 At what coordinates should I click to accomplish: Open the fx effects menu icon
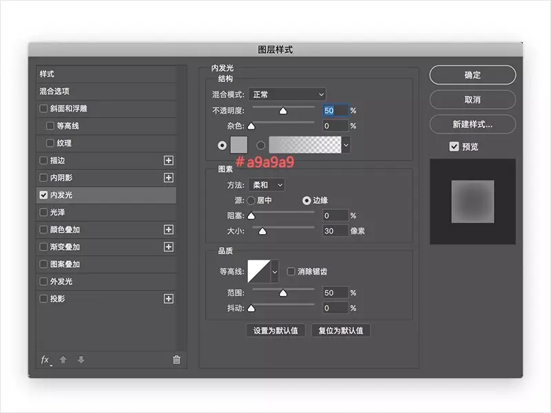(45, 359)
